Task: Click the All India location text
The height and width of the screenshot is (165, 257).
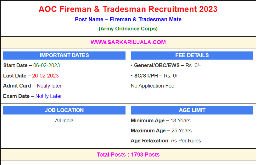Action: pyautogui.click(x=64, y=120)
